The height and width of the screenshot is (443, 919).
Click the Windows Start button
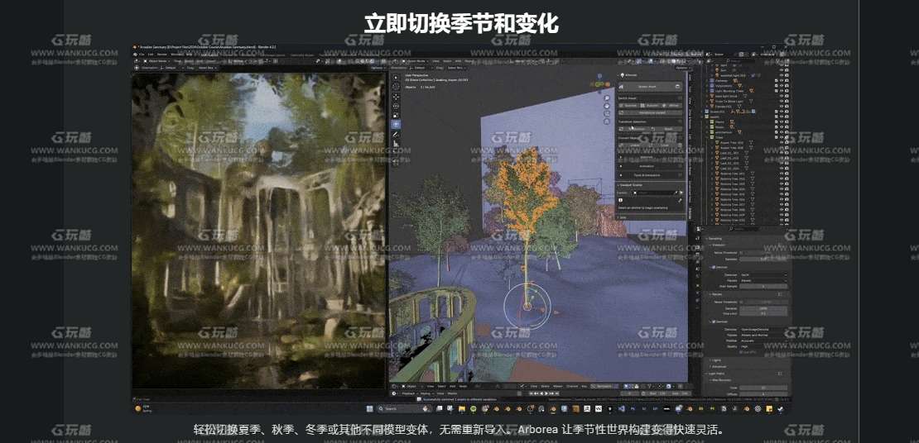coord(369,408)
